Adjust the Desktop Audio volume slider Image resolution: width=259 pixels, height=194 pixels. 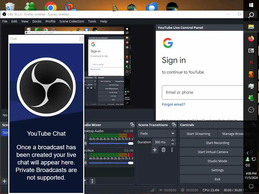tap(111, 143)
